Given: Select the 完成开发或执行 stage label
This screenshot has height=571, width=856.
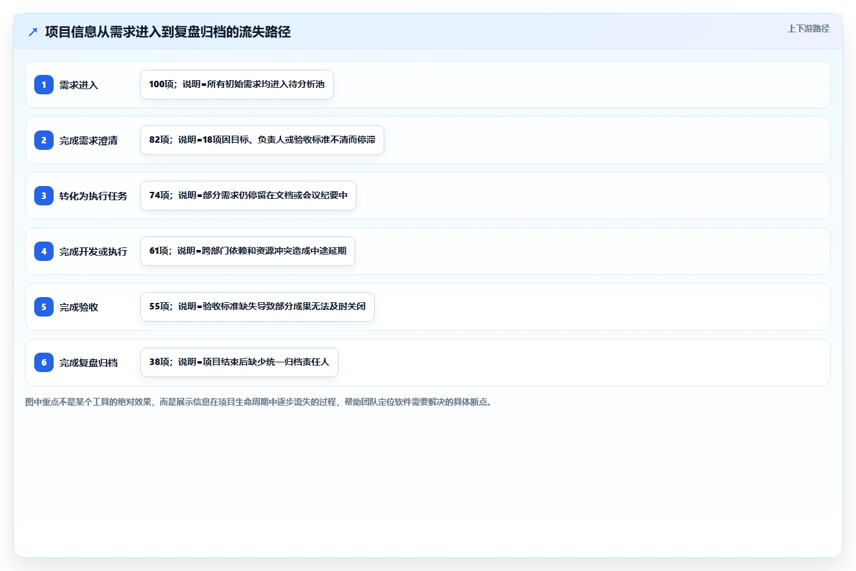Looking at the screenshot, I should tap(94, 251).
